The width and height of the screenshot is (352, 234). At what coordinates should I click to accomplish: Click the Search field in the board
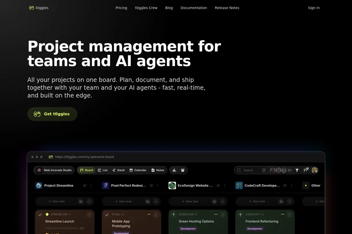pyautogui.click(x=251, y=170)
